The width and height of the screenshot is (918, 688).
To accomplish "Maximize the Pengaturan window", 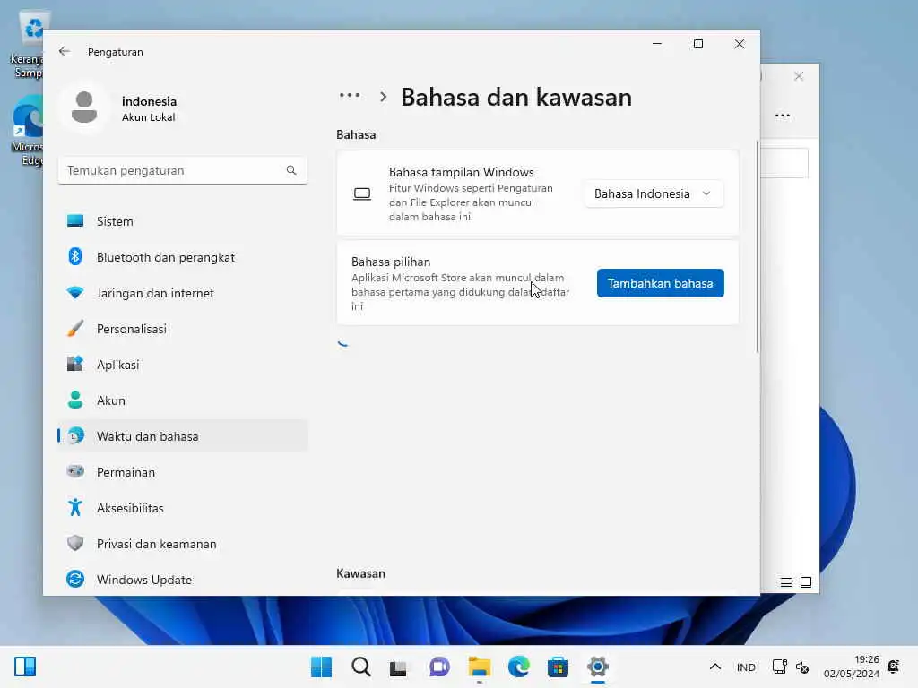I will pyautogui.click(x=697, y=44).
